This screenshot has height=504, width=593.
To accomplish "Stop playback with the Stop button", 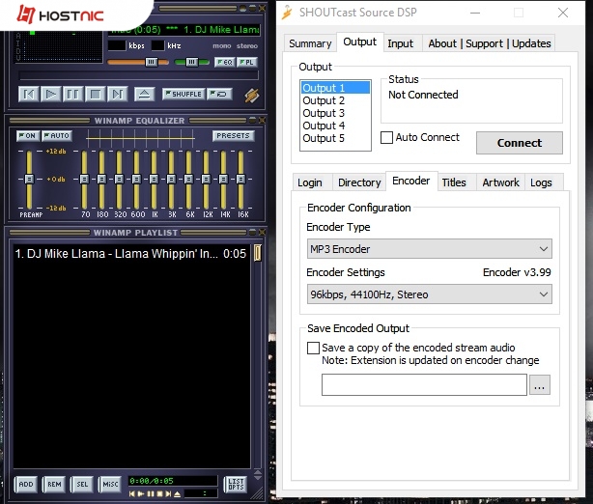I will [x=96, y=94].
